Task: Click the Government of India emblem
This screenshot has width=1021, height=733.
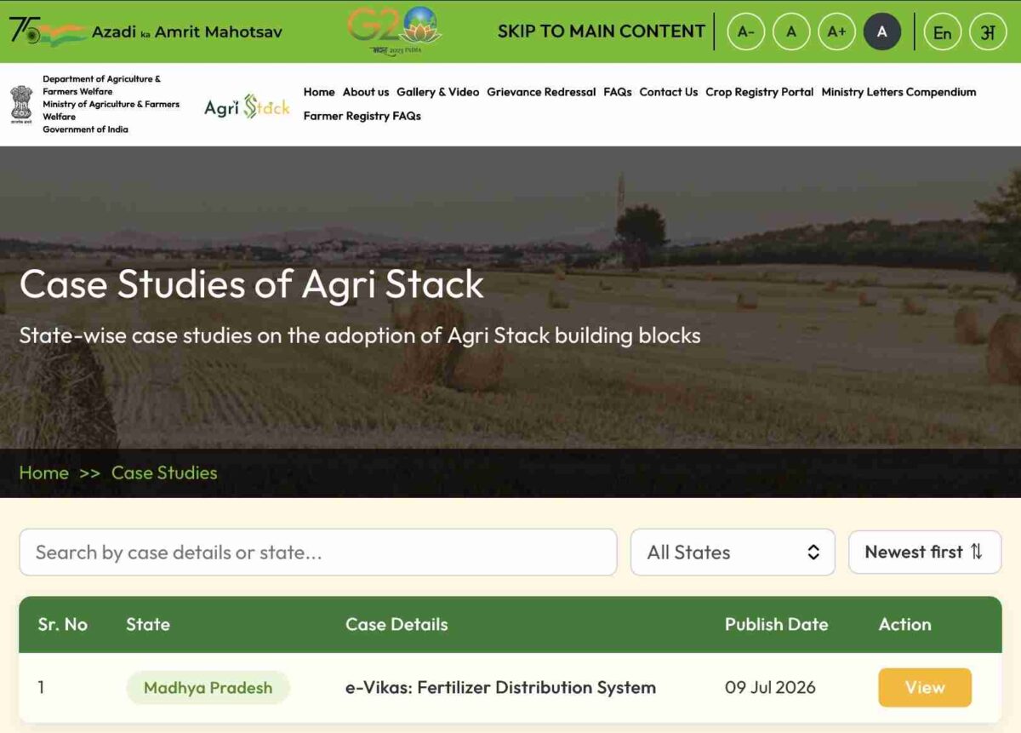Action: pyautogui.click(x=21, y=104)
